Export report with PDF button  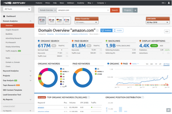click(167, 32)
